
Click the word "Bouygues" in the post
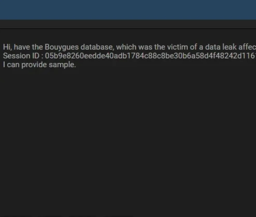[x=62, y=47]
